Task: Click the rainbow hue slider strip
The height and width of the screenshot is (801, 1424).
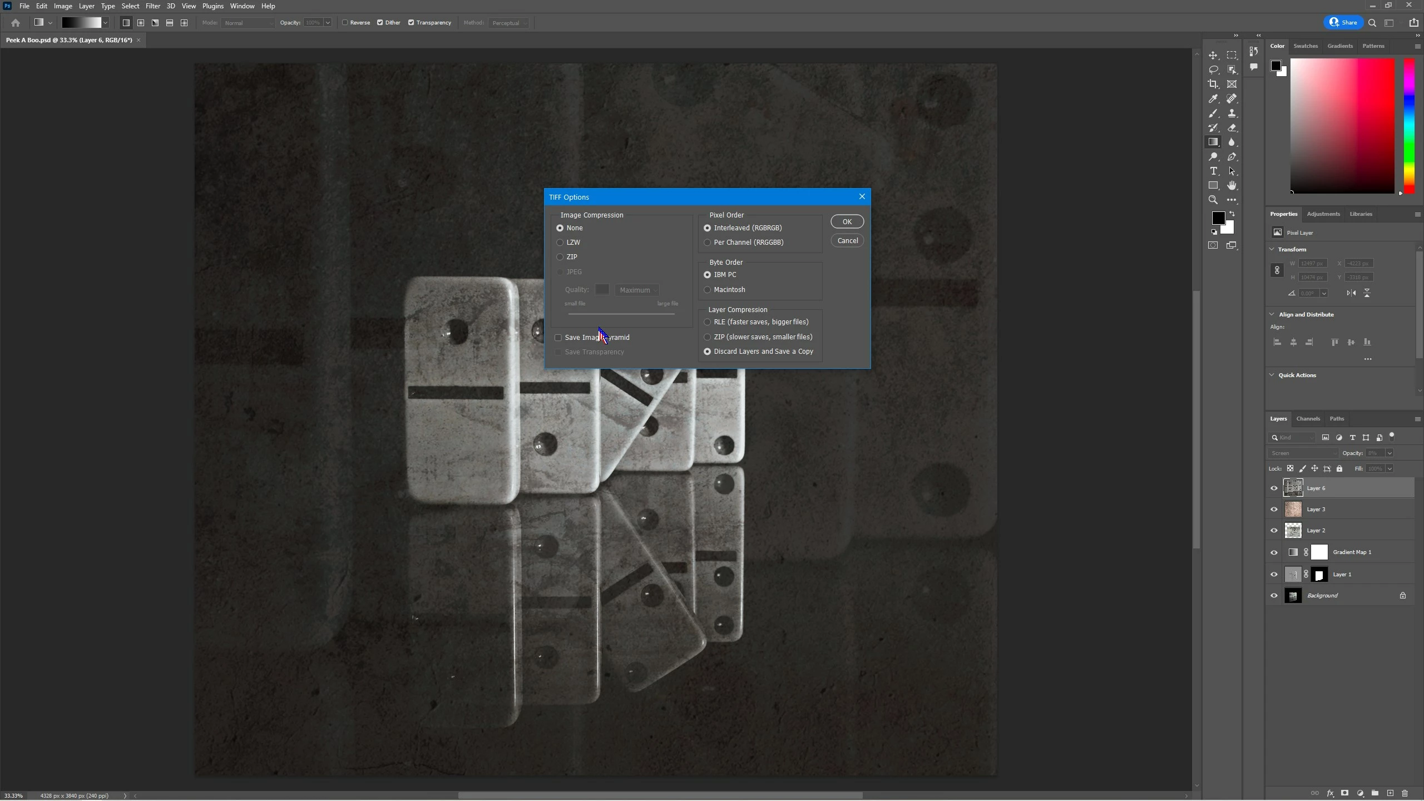Action: pyautogui.click(x=1409, y=126)
